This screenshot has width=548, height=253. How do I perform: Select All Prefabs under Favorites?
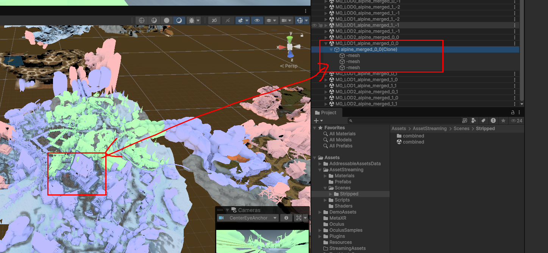point(341,146)
